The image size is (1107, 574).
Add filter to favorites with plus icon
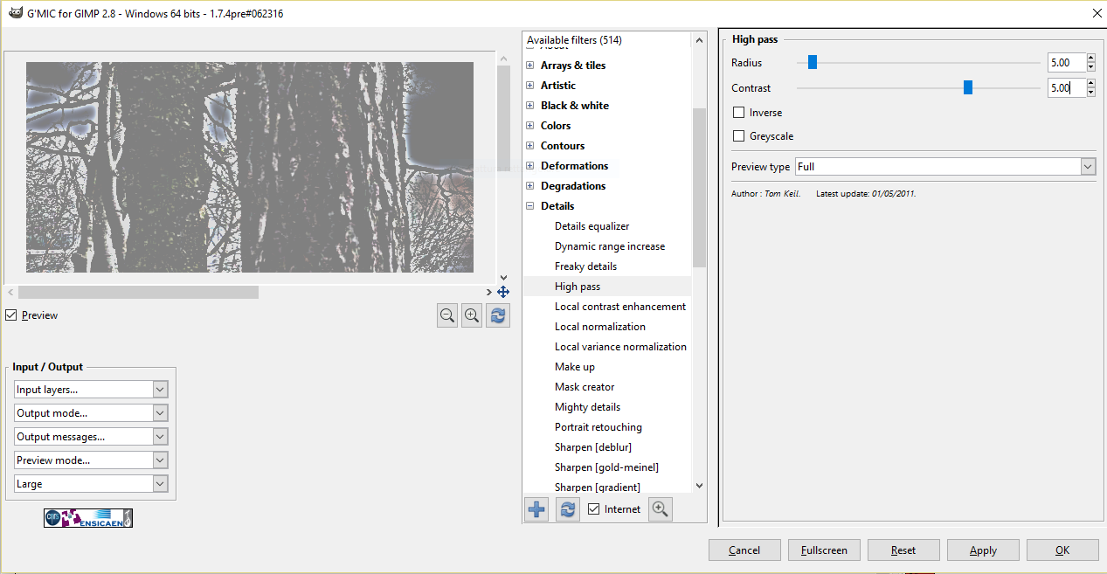click(536, 509)
